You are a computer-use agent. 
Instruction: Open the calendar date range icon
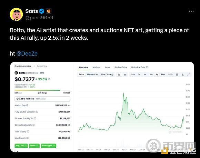click(x=177, y=75)
